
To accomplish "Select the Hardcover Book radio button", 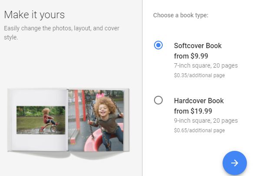I will point(158,100).
